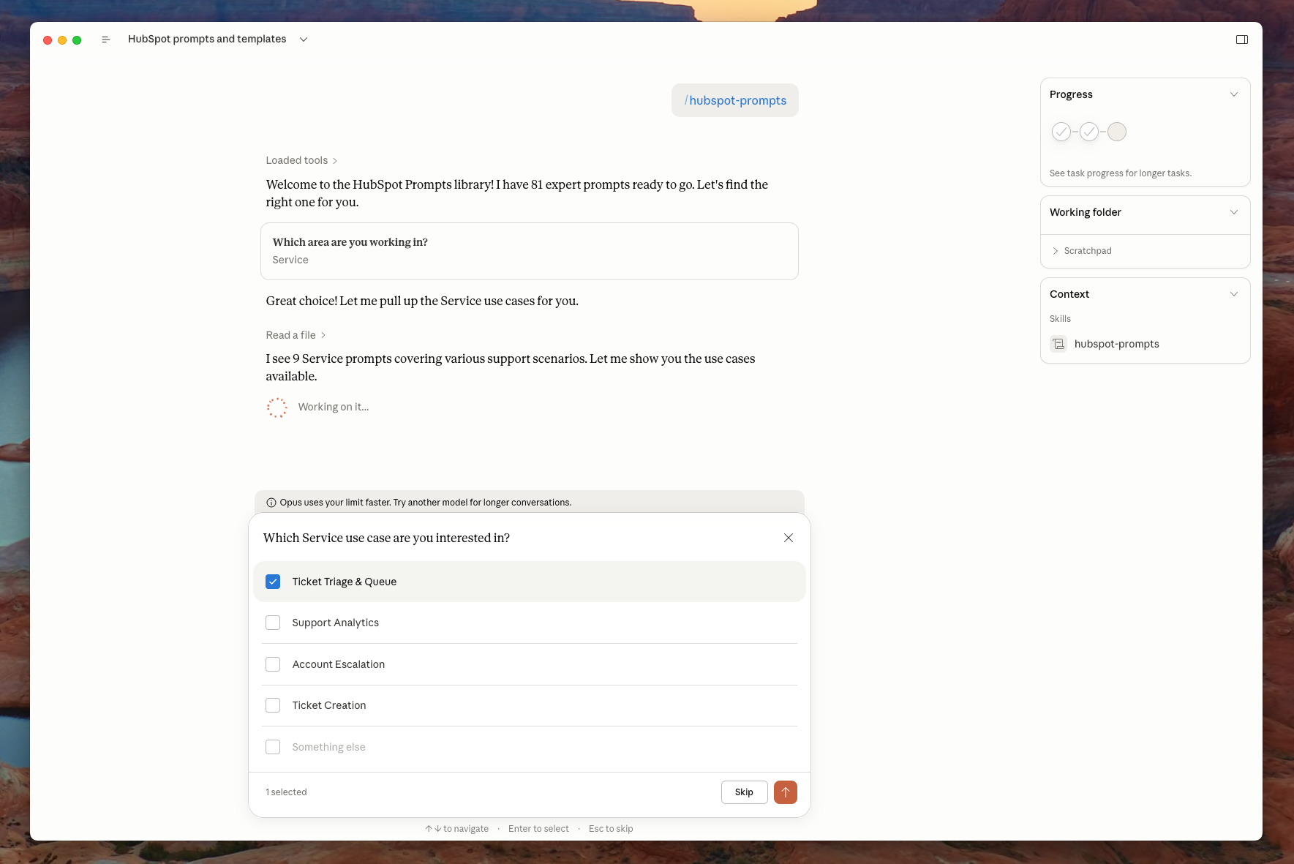Check the Account Escalation option
Viewport: 1294px width, 864px height.
[x=273, y=664]
